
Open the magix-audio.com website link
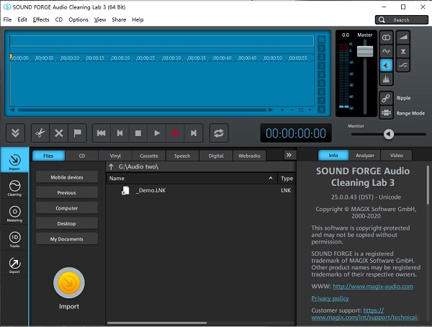click(x=373, y=287)
